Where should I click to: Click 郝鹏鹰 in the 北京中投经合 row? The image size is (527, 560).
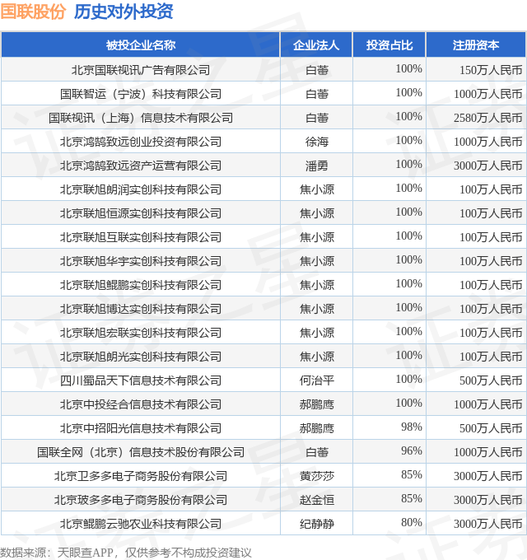[x=317, y=404]
